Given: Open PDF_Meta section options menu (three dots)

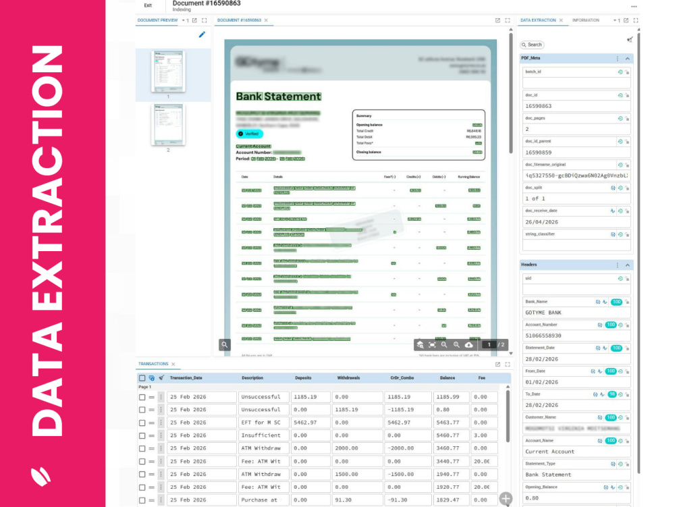Looking at the screenshot, I should (x=618, y=59).
